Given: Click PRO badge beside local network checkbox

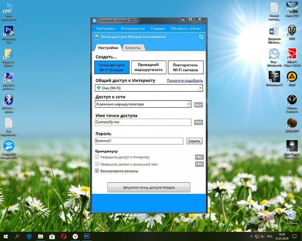Looking at the screenshot, I should pos(199,164).
